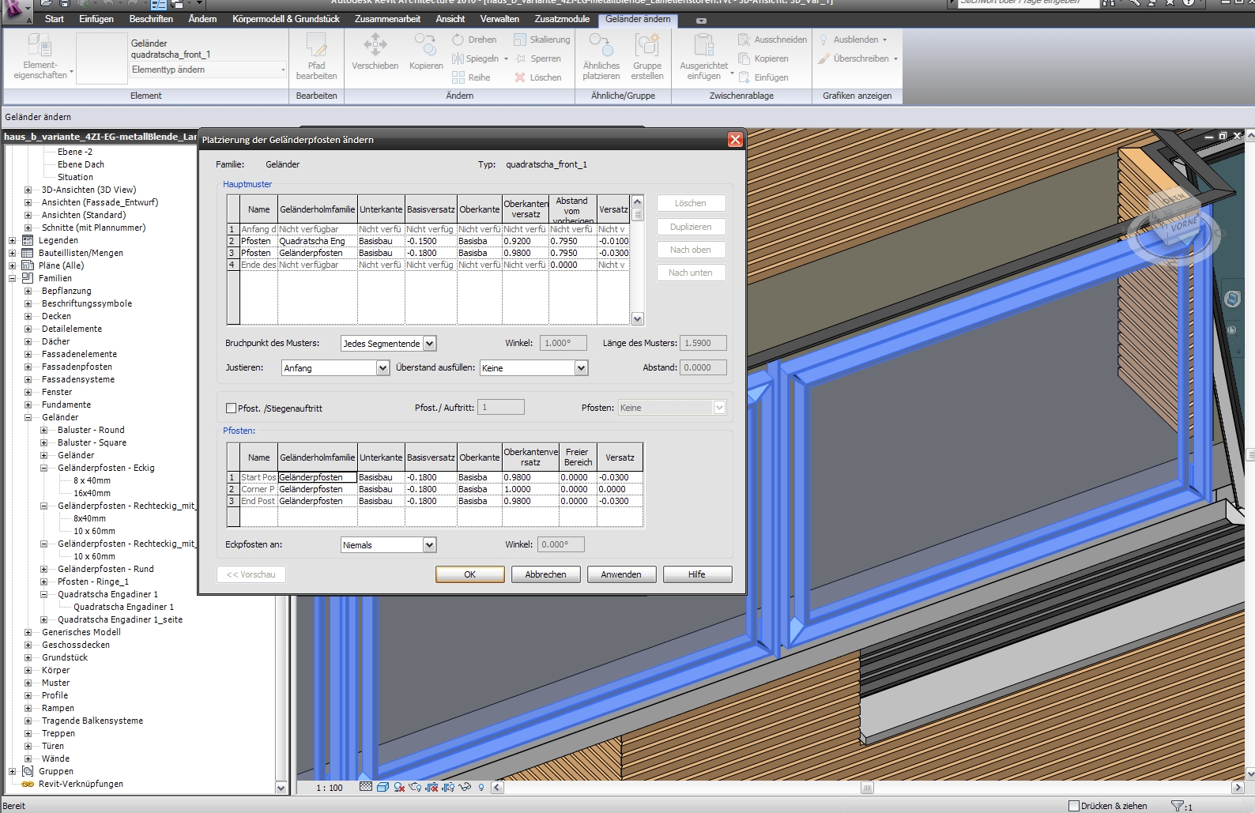Expand the Fenster family node
This screenshot has width=1255, height=813.
(x=28, y=392)
